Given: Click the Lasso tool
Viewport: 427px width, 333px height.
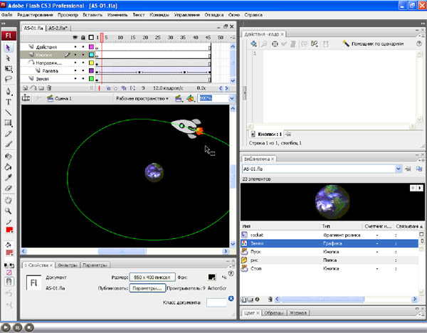Looking at the screenshot, I should coord(8,80).
